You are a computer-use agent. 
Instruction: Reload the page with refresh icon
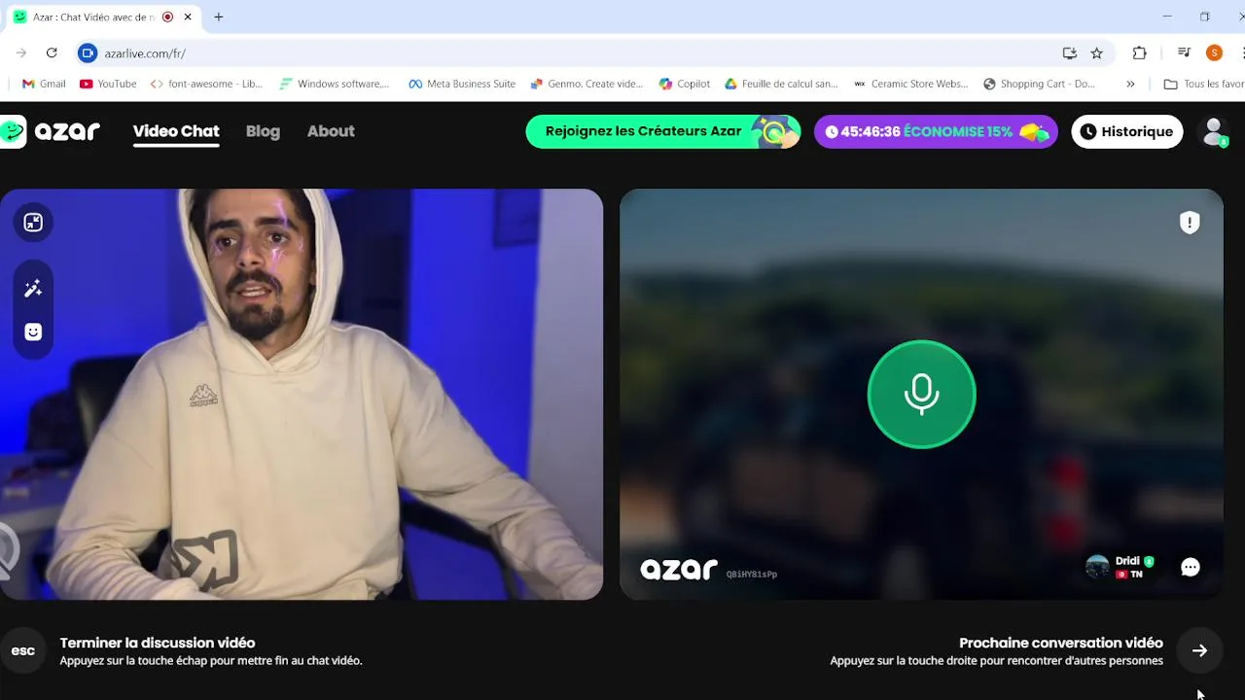click(x=52, y=53)
